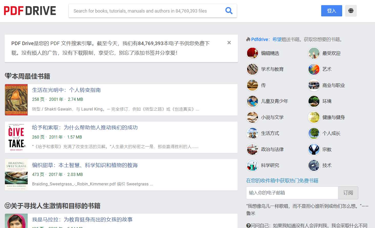Click the 登入 sign-in button
The width and height of the screenshot is (375, 228).
(x=331, y=11)
